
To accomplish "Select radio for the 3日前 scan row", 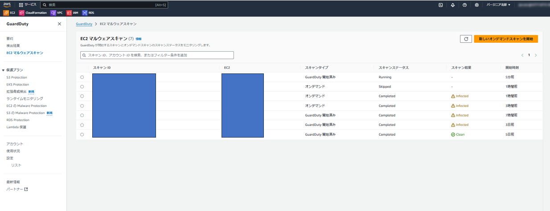I will (x=82, y=125).
